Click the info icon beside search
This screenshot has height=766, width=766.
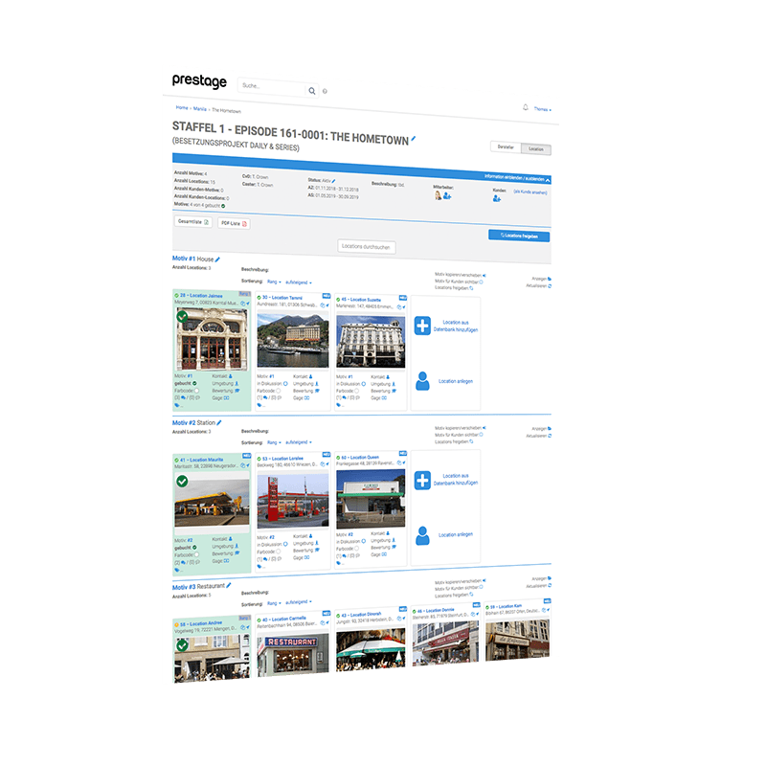[x=325, y=91]
